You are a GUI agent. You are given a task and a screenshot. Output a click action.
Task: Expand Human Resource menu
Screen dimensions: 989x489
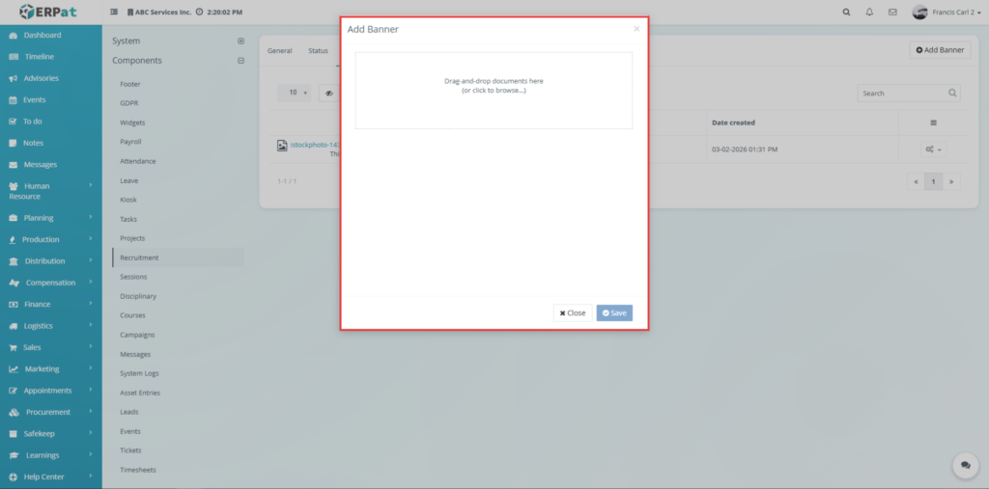pyautogui.click(x=50, y=191)
